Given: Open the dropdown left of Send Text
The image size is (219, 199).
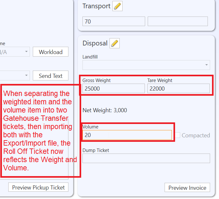Looking at the screenshot, I should click(15, 76).
